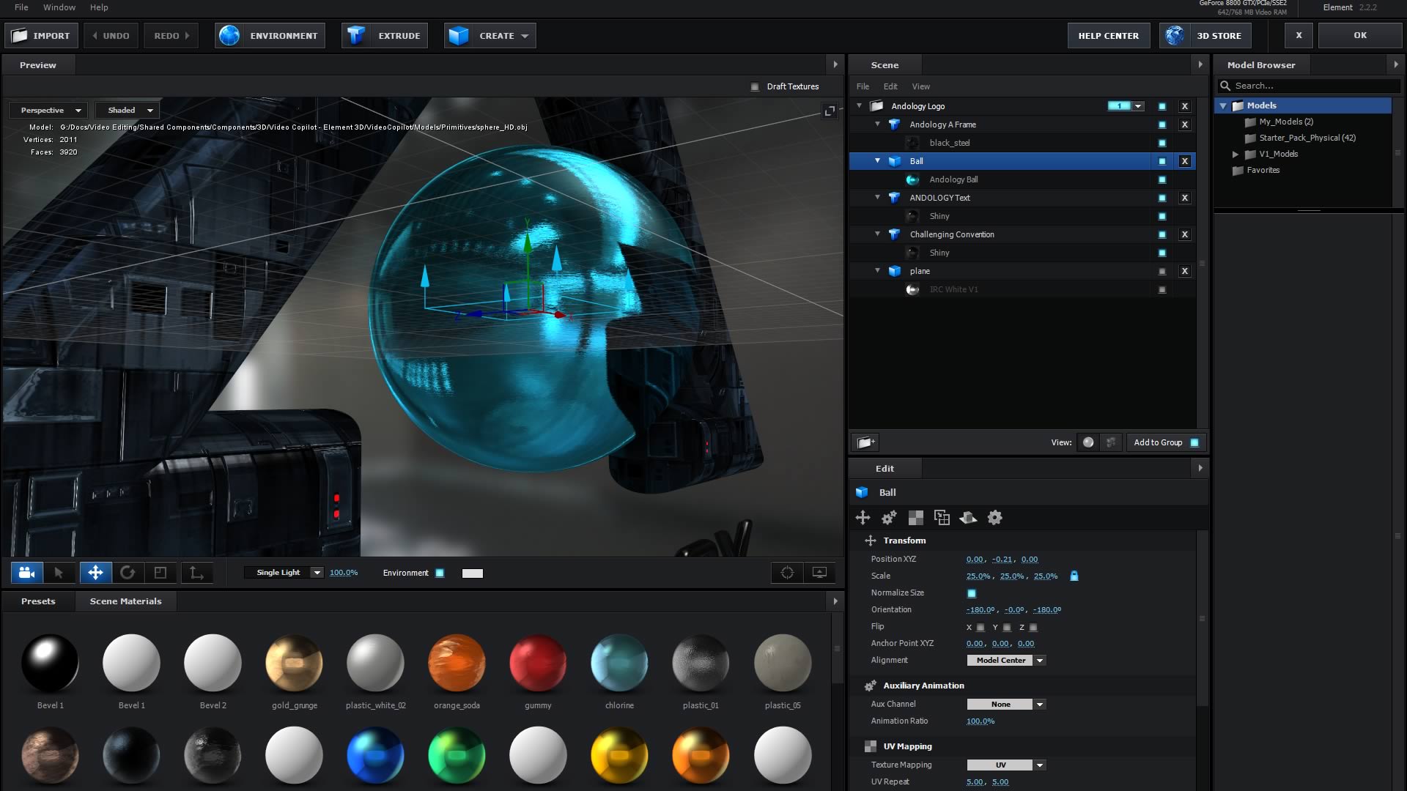1407x791 pixels.
Task: Open the Window menu
Action: (59, 7)
